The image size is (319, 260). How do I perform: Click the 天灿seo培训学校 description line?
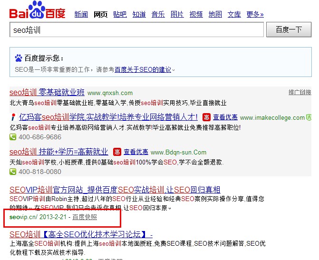(x=116, y=162)
